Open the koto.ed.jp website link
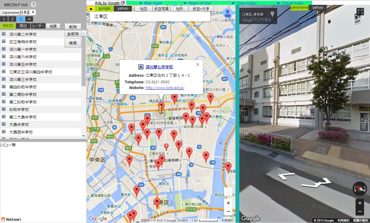This screenshot has width=370, height=223. [165, 88]
